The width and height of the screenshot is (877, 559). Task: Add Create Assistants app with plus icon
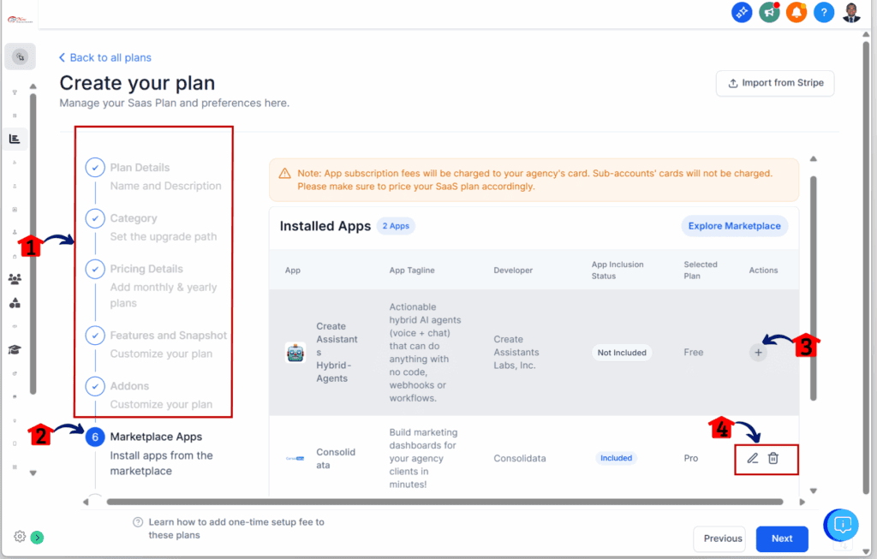(x=758, y=353)
